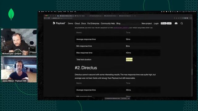Open the Demo nav item
Viewport: 198px width, 111px height.
(x=71, y=23)
